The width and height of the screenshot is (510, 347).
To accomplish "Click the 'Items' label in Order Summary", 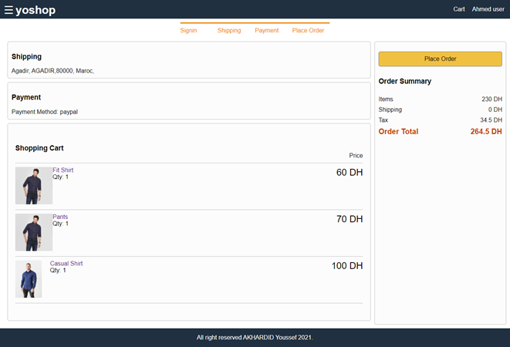I will [x=386, y=99].
